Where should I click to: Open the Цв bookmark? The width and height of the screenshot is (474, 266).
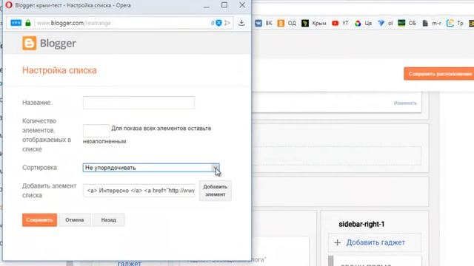pos(363,23)
